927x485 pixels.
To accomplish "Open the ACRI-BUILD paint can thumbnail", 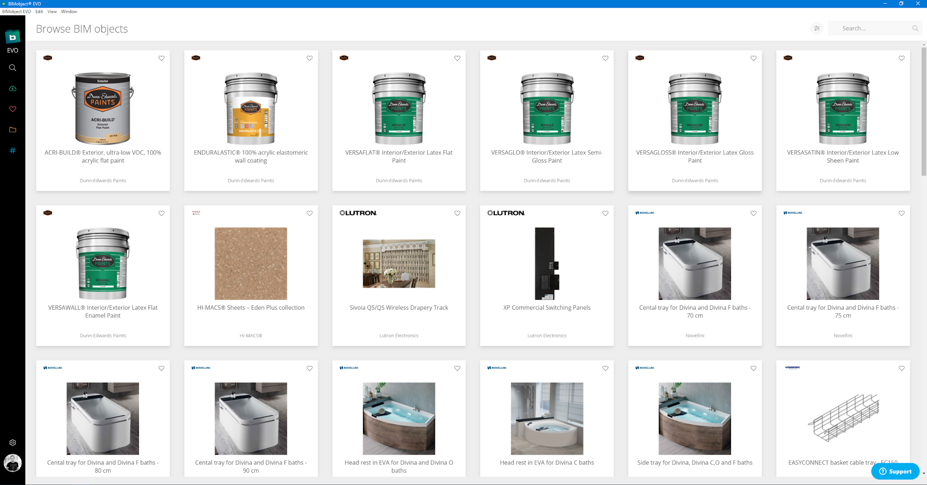I will (103, 108).
